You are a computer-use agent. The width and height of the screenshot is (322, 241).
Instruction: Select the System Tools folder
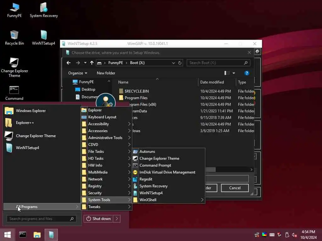[106, 200]
